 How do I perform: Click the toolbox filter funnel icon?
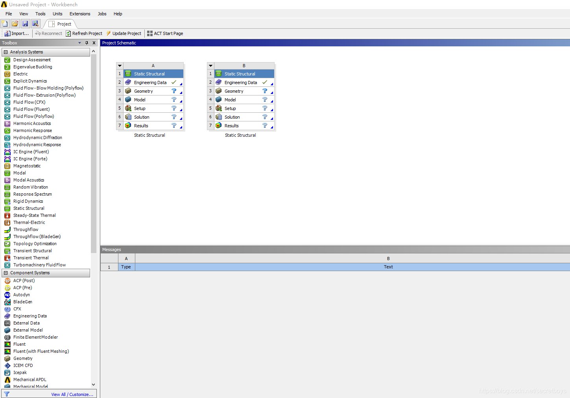(x=7, y=394)
